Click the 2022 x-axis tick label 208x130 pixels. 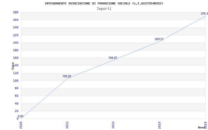click(113, 125)
